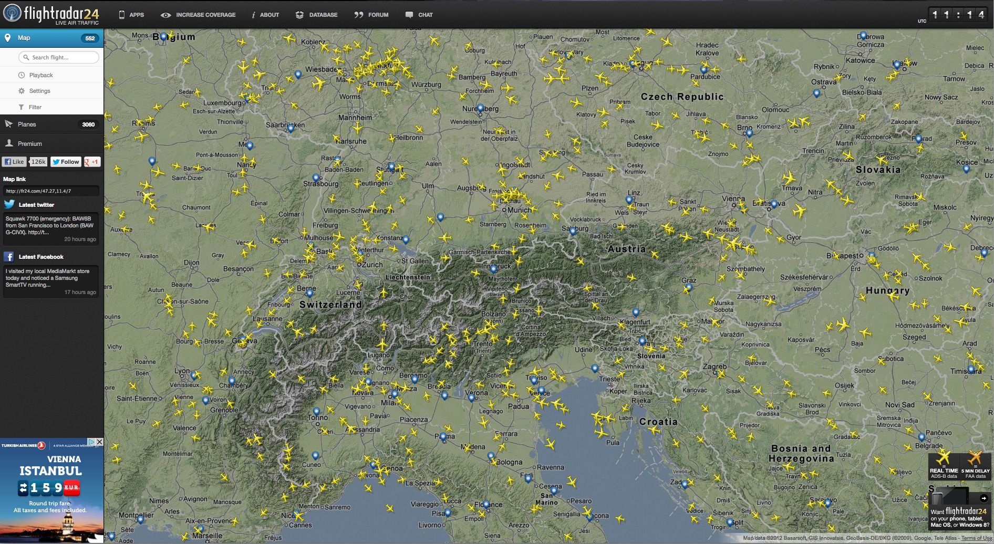The width and height of the screenshot is (994, 544).
Task: Click the Latest Facebook icon
Action: tap(9, 256)
